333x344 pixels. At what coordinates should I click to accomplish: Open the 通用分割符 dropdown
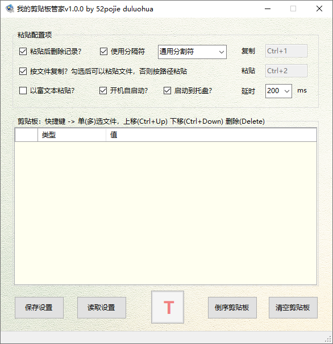192,52
